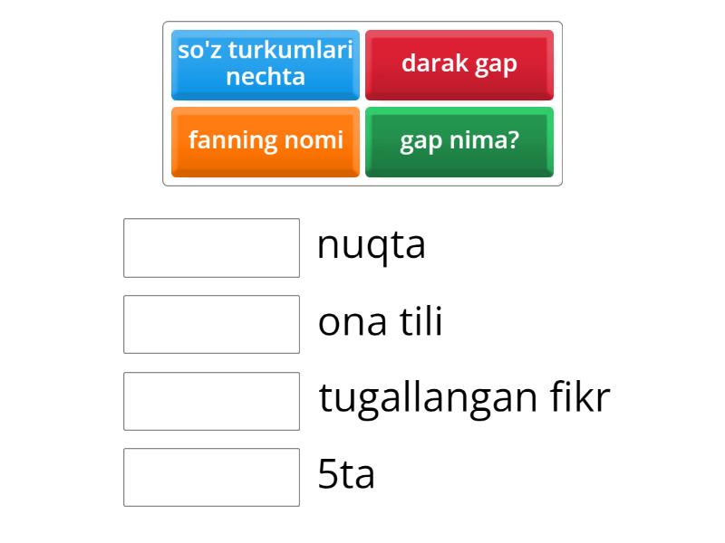
Task: Select the text "ona tili"
Action: [x=380, y=321]
